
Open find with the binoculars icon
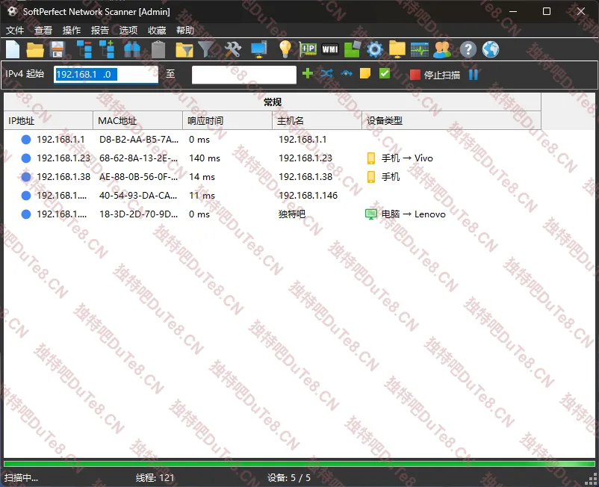132,49
